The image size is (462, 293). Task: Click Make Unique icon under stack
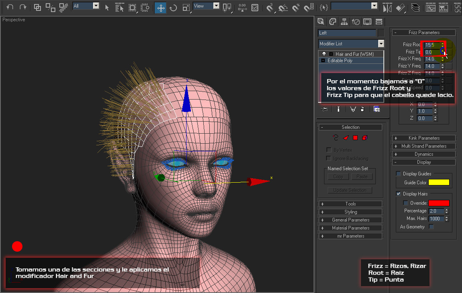coord(353,109)
